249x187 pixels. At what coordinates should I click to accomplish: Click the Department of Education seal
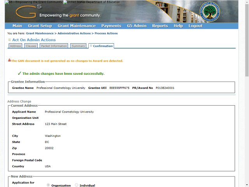coord(210,12)
